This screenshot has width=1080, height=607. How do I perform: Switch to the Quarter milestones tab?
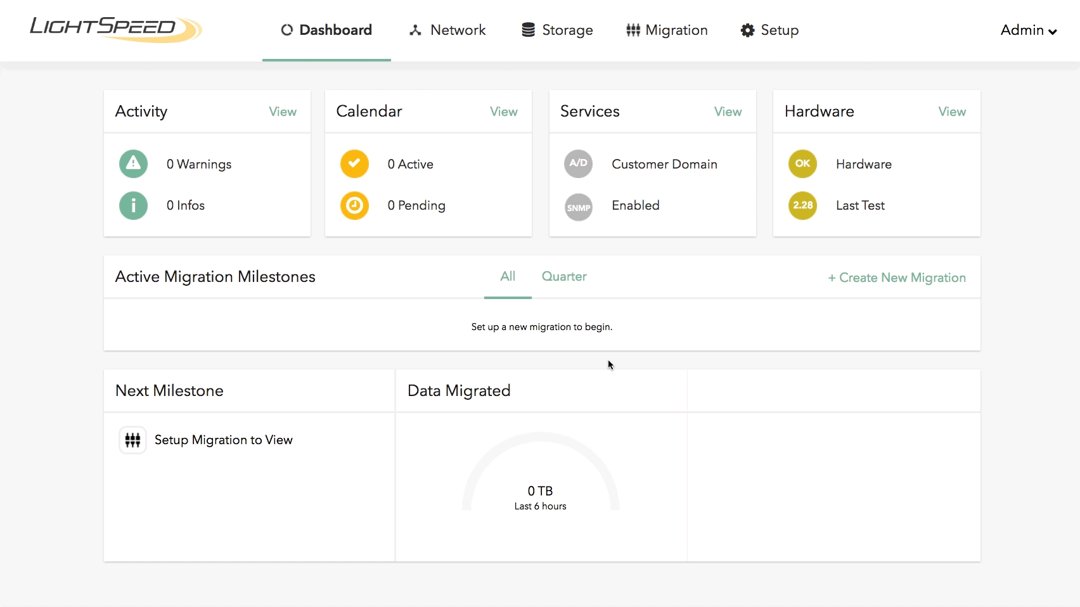[x=564, y=276]
